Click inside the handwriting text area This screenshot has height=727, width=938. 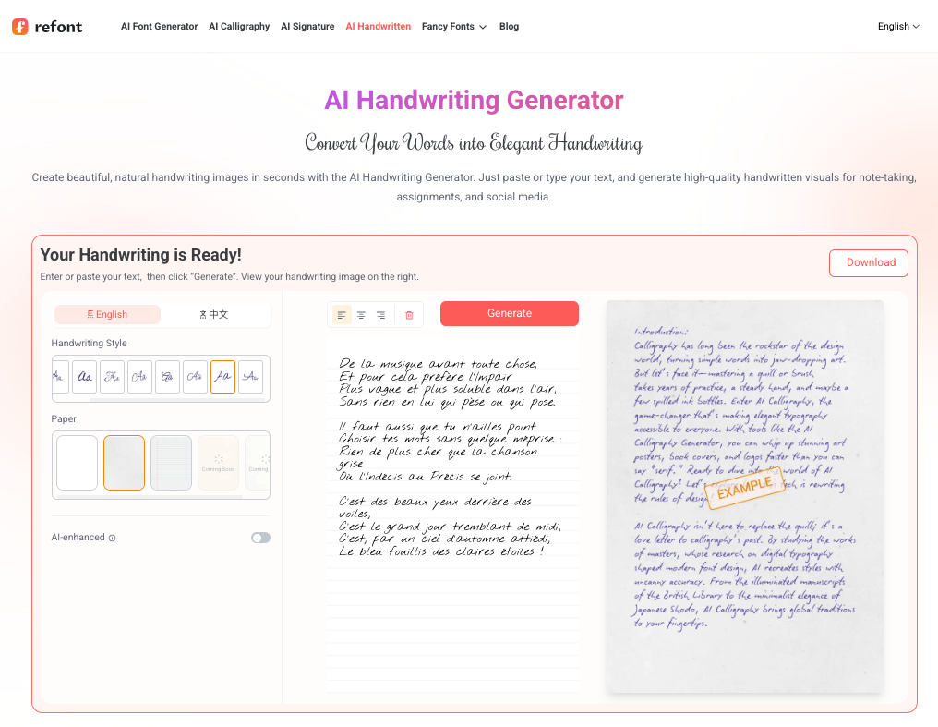click(x=452, y=462)
